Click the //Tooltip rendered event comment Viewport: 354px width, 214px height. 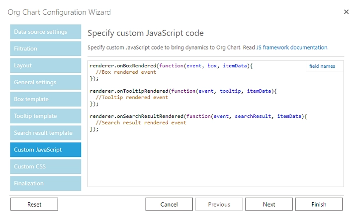coord(132,98)
